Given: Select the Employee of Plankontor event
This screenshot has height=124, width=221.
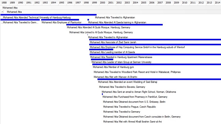Looking at the screenshot, I should coord(62,22).
